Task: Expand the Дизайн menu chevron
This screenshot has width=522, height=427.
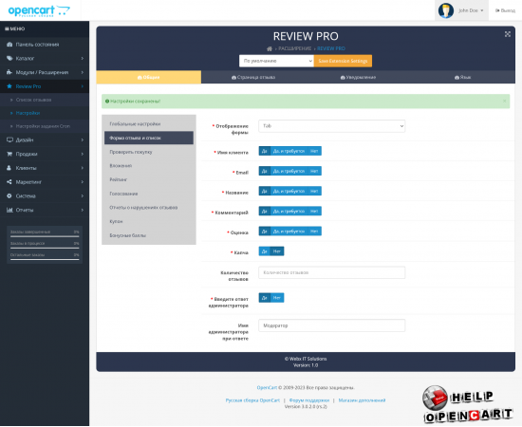Action: (x=83, y=139)
